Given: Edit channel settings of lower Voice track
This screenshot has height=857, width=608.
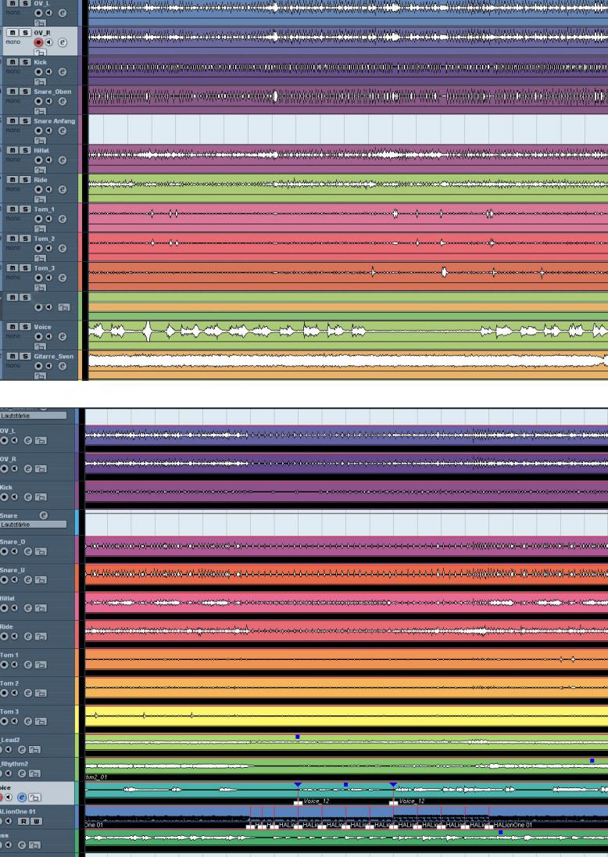Looking at the screenshot, I should coord(22,798).
